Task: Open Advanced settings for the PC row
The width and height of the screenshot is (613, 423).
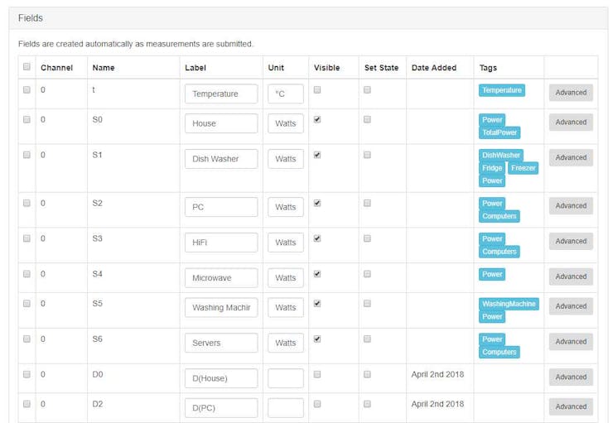Action: (571, 206)
